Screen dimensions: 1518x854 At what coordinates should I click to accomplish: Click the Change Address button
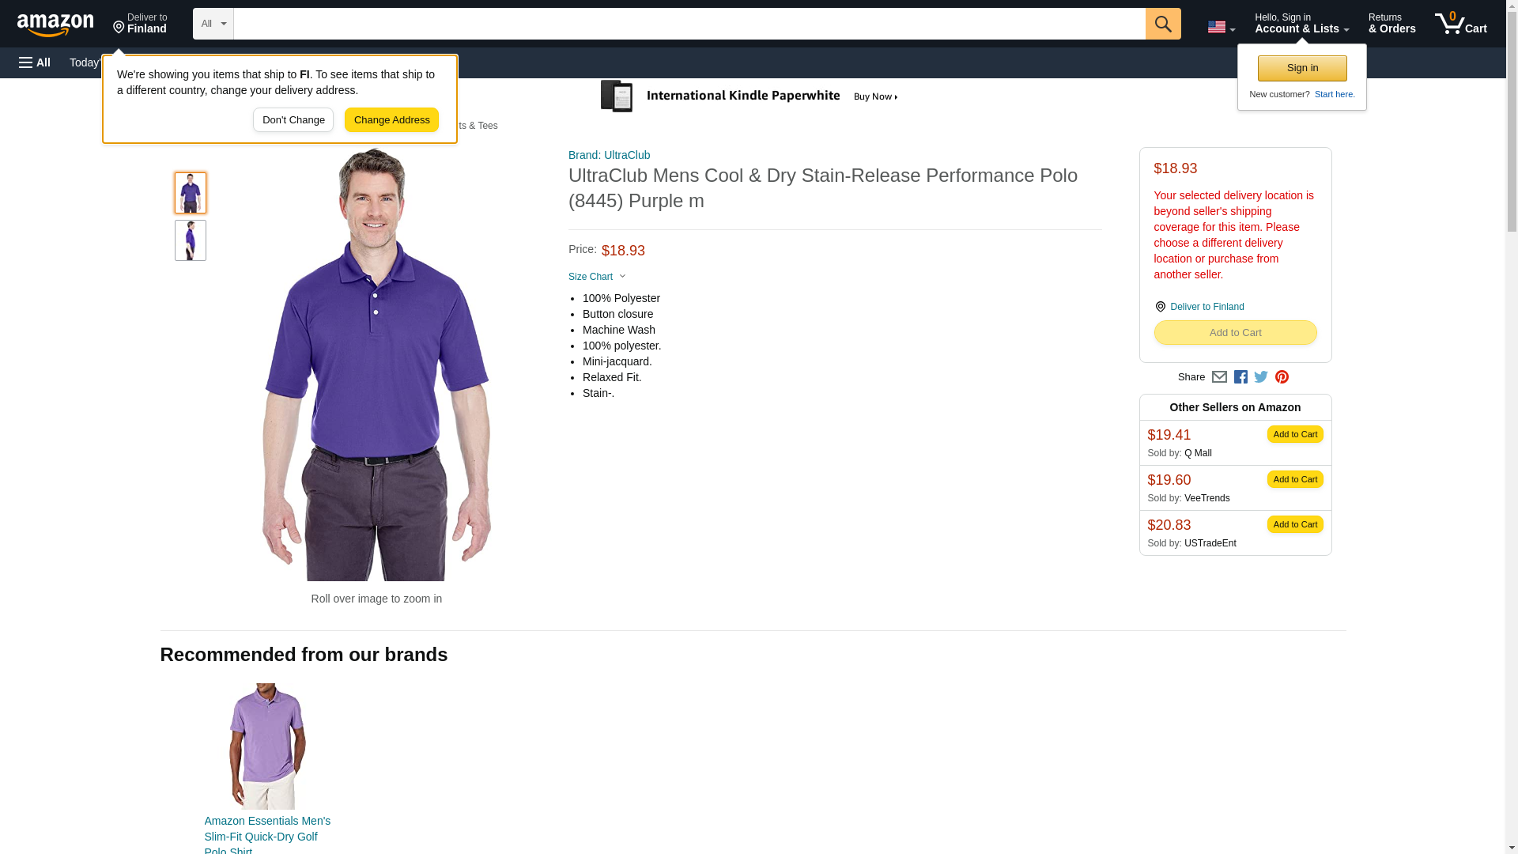391,120
